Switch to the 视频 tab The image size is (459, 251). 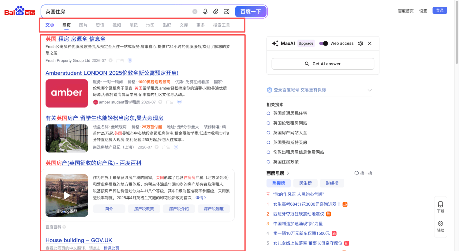117,25
